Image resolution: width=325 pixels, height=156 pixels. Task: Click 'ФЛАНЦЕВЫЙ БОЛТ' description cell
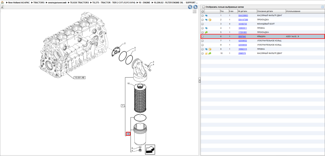[266, 24]
